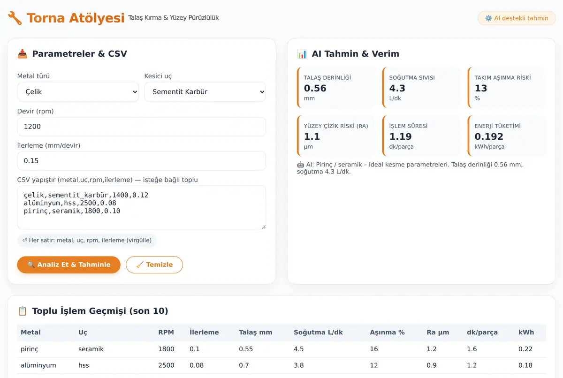
Task: Select the Yüzey Çizik Riski (Ra) card
Action: (x=336, y=136)
